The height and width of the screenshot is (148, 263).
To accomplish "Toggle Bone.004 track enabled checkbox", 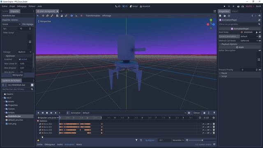I will 40,124.
